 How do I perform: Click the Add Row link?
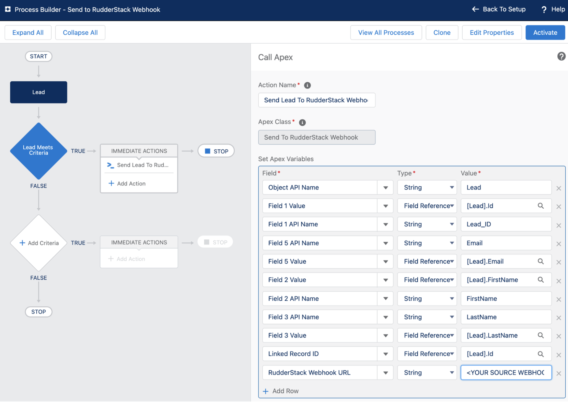[280, 391]
